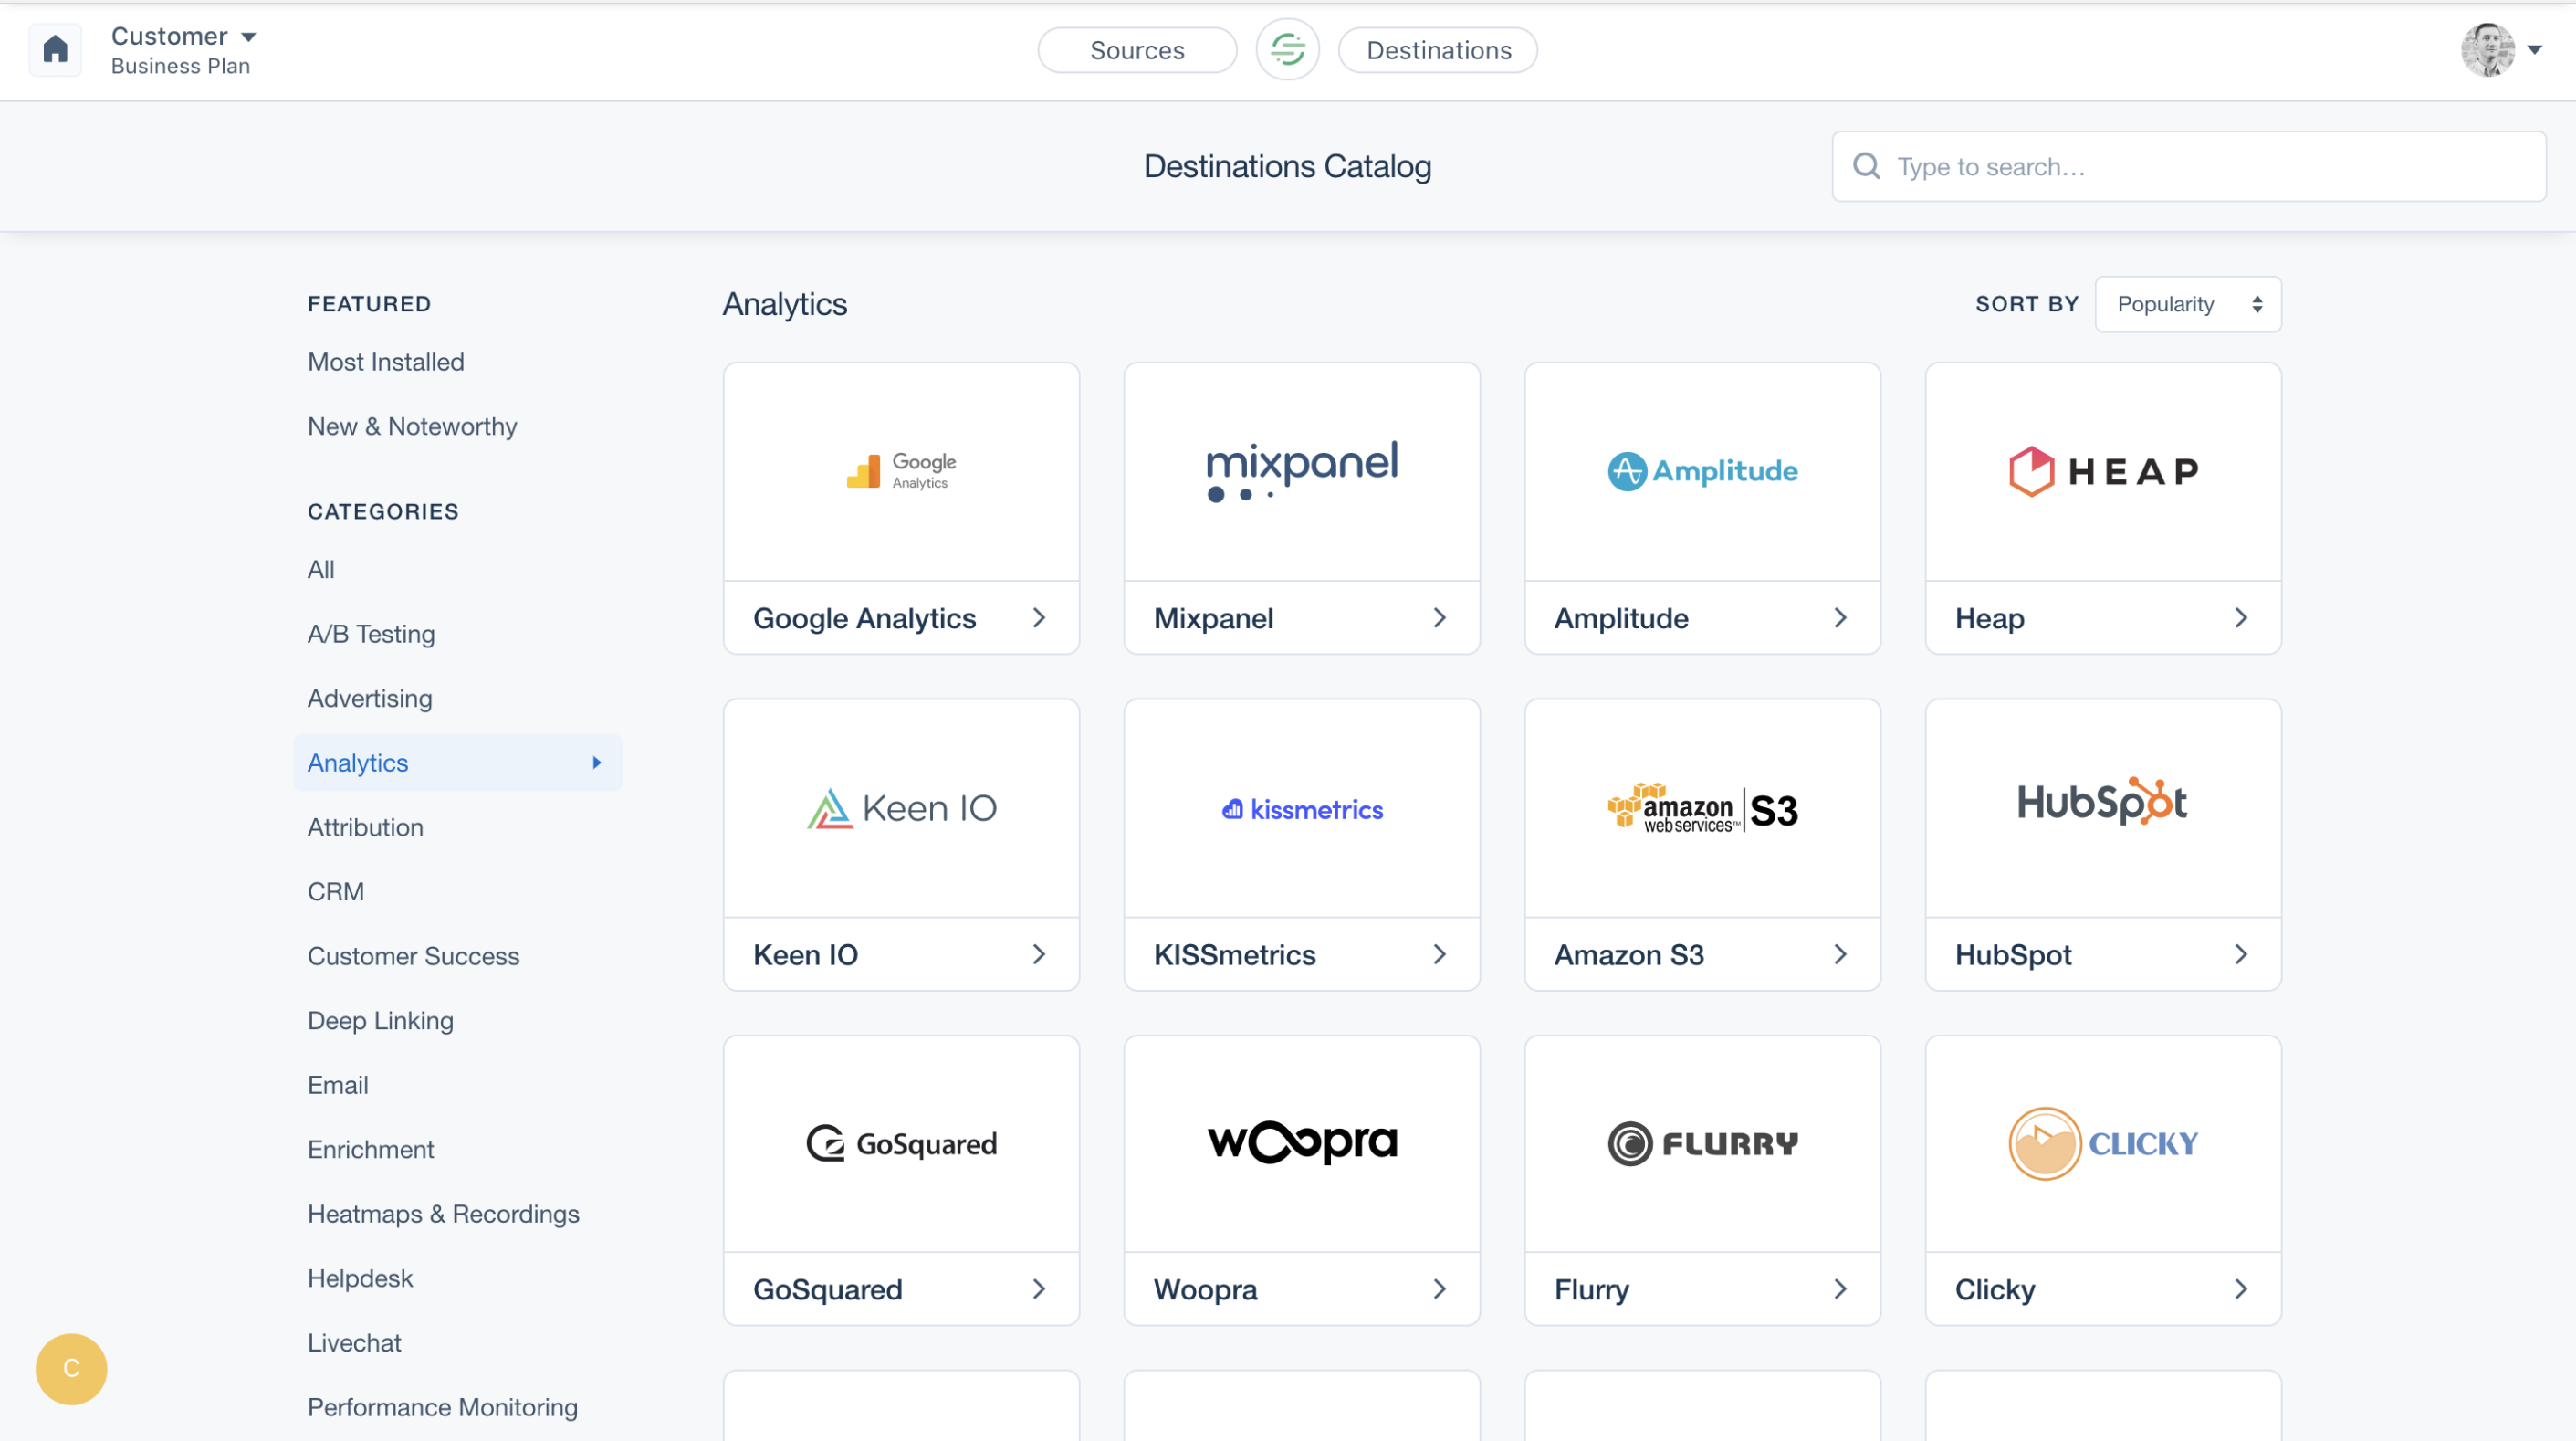Open the Sources tab
The height and width of the screenshot is (1441, 2576).
[1137, 50]
